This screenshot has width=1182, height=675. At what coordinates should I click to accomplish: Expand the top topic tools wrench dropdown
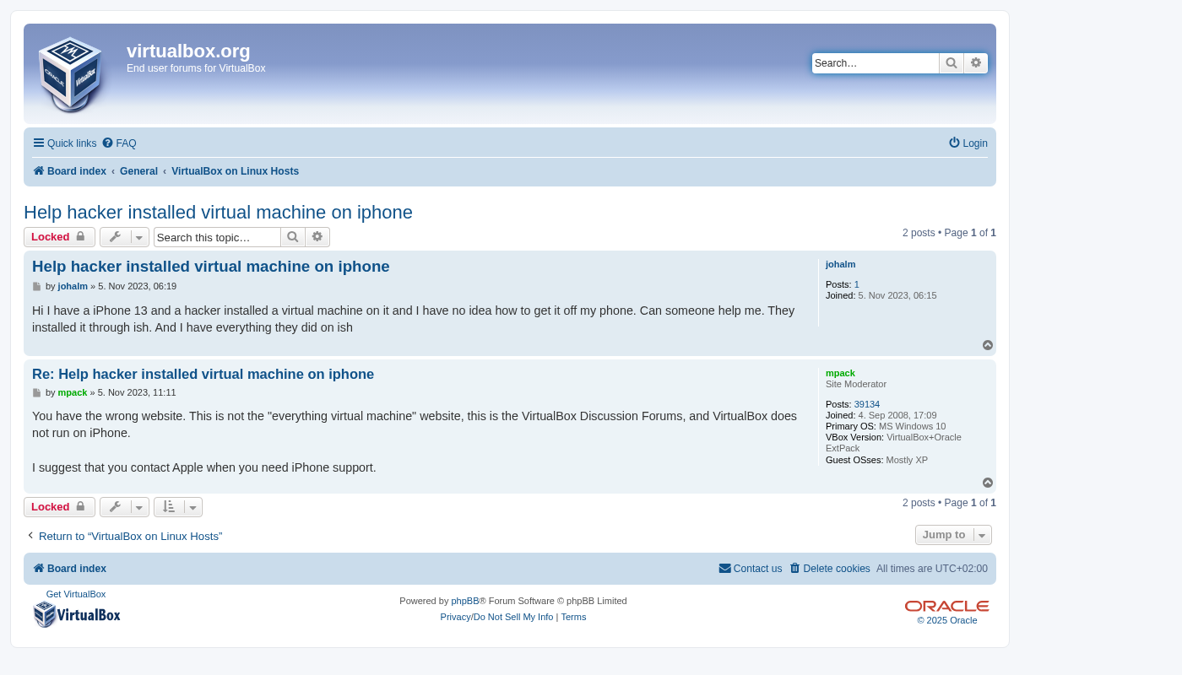pos(124,237)
